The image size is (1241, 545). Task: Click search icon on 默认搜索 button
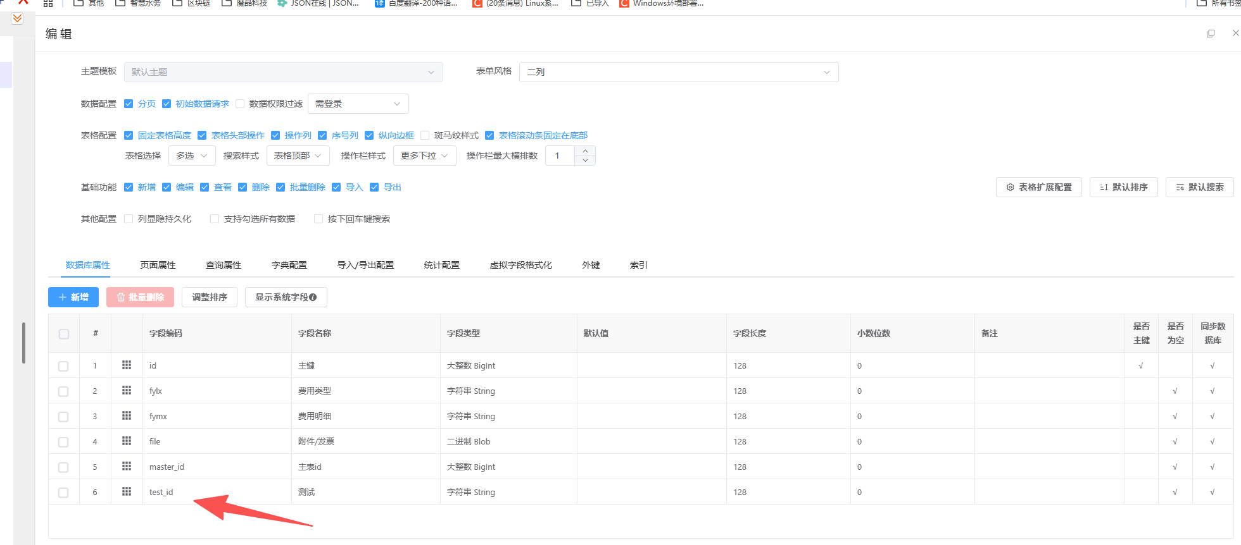coord(1180,187)
